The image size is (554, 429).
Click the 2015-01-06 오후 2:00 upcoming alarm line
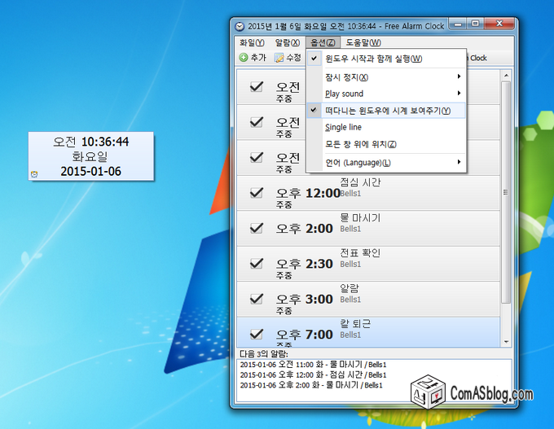(311, 385)
